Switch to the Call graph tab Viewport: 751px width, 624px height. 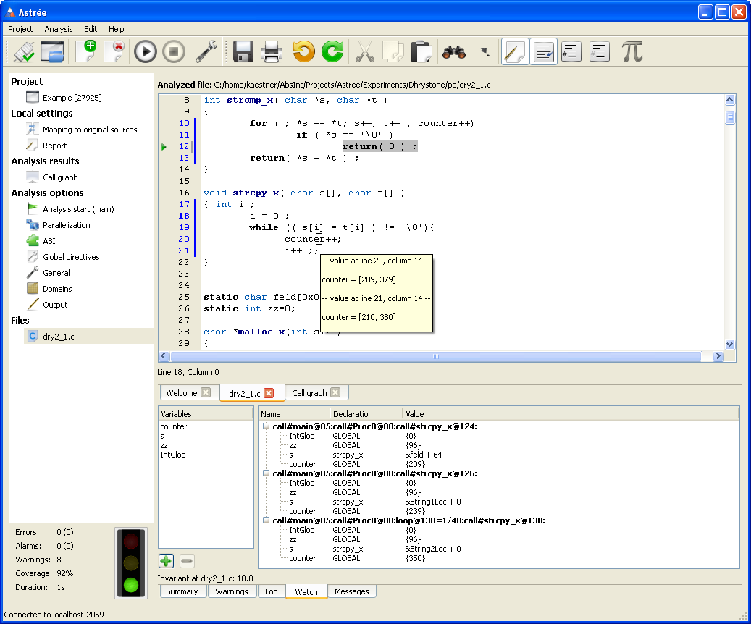point(309,393)
